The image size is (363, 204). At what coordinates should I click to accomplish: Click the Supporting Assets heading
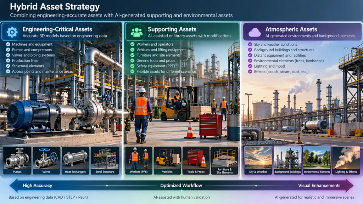click(172, 29)
